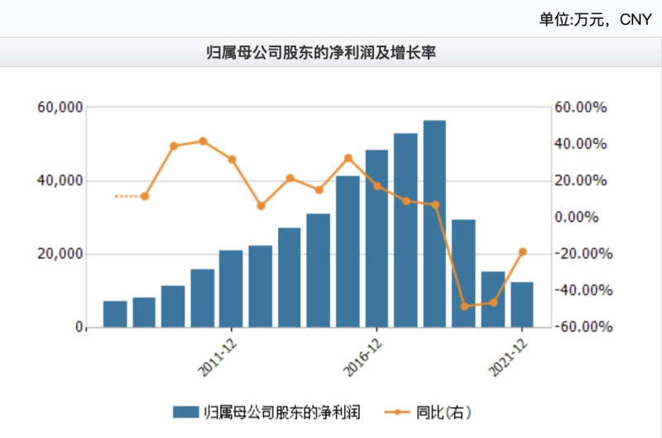
Task: Click the last orange growth rate point
Action: click(522, 252)
